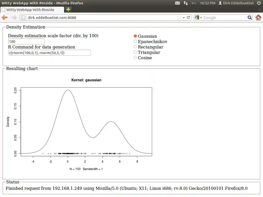Image resolution: width=263 pixels, height=197 pixels.
Task: Click 'Density estimation scale factor' label
Action: [53, 36]
